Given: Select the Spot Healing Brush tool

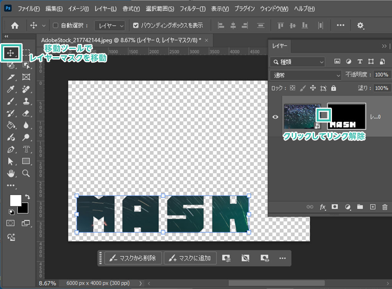Looking at the screenshot, I should (x=26, y=89).
